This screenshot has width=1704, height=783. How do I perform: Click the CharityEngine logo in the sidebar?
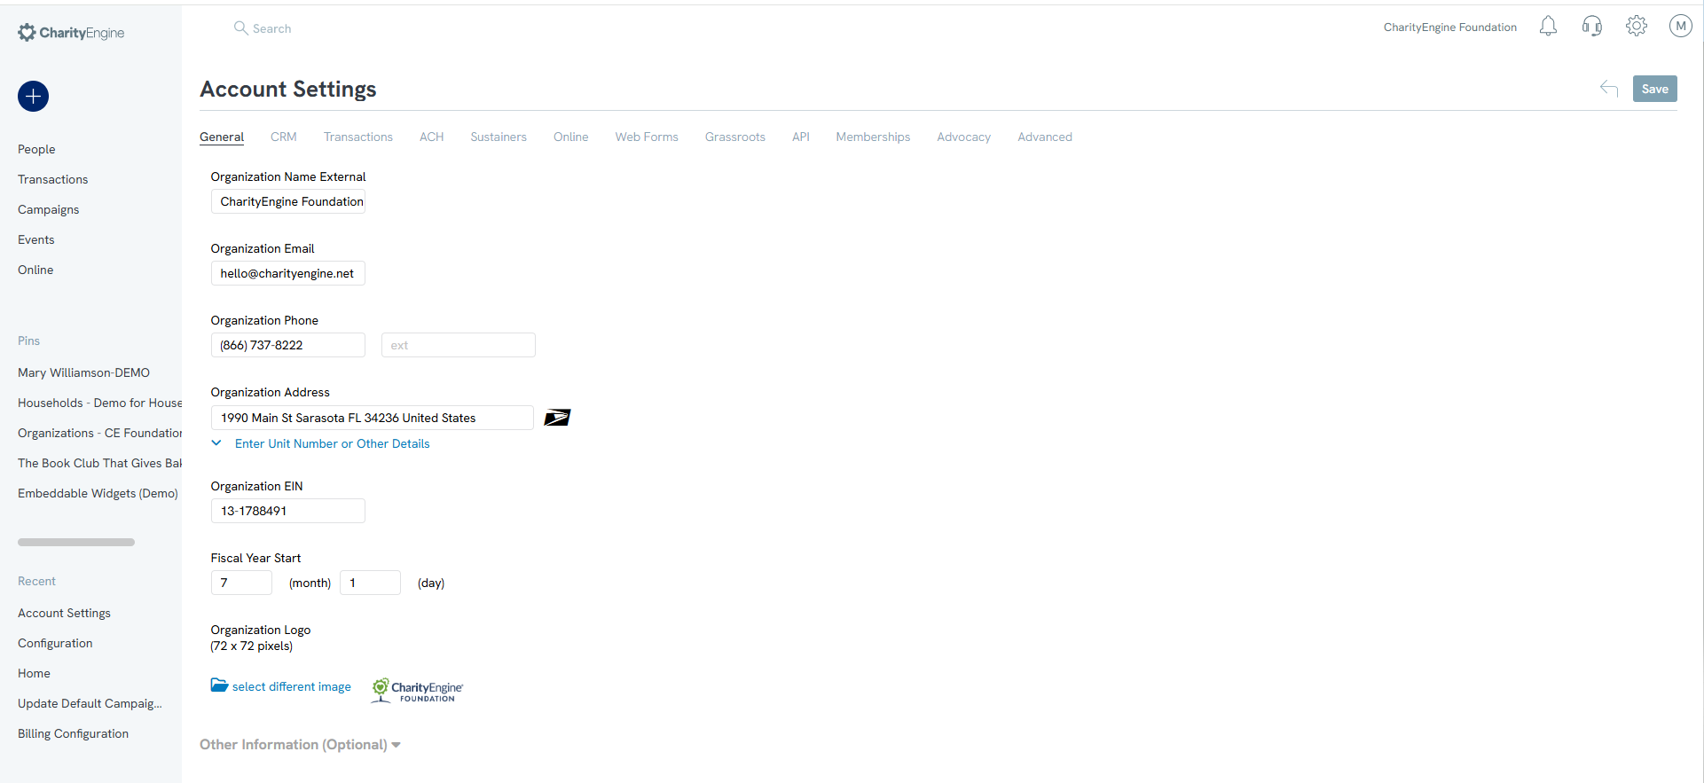coord(71,33)
